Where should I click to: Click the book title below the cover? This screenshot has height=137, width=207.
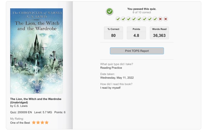36,100
